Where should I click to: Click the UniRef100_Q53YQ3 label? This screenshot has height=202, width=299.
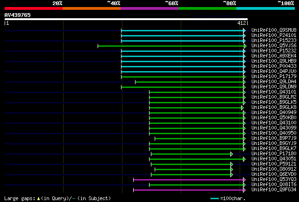(x=274, y=180)
